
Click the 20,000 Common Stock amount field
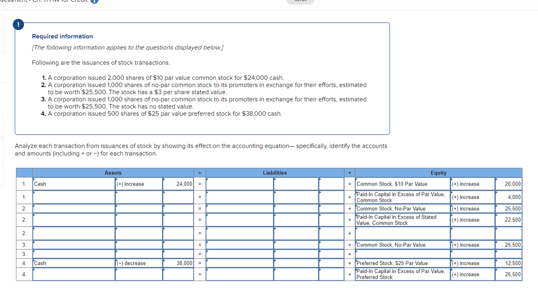coord(508,184)
